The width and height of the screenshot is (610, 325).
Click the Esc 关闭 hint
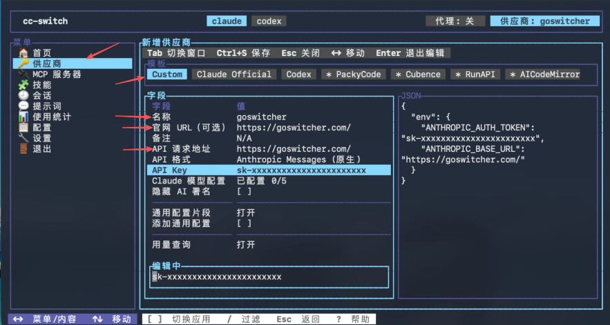click(x=301, y=53)
